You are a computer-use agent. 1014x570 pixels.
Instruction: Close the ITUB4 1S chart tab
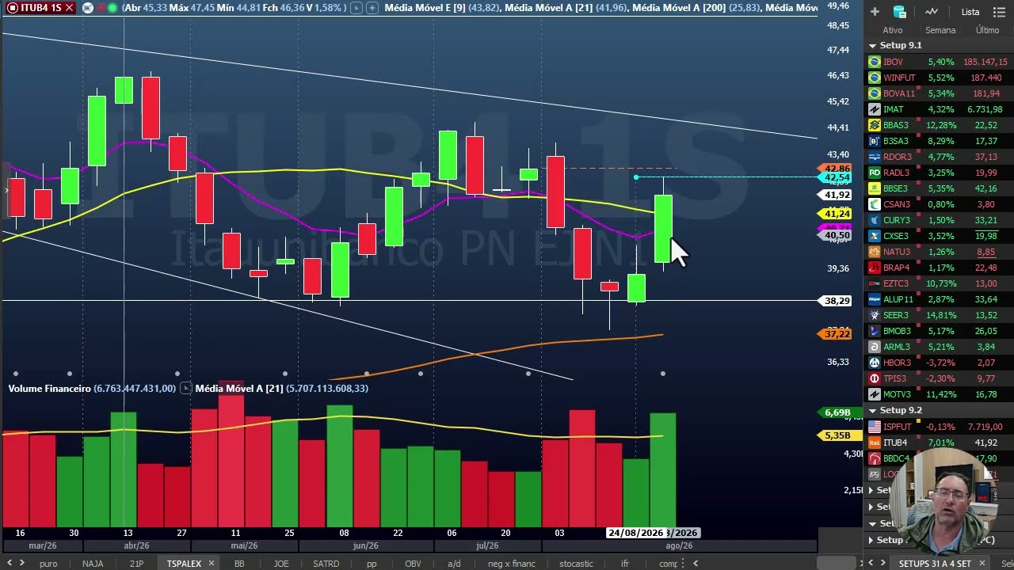click(x=70, y=8)
